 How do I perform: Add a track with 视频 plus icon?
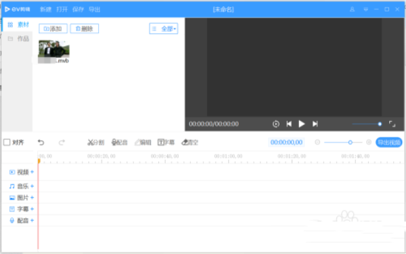tap(32, 172)
